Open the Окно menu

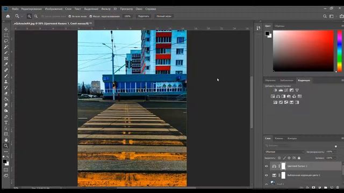tap(139, 9)
